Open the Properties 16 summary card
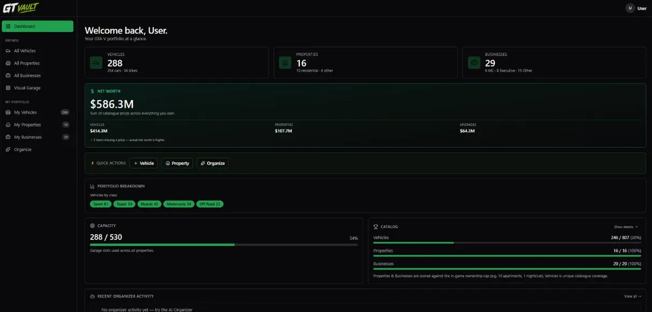Viewport: 652px width, 312px height. coord(366,62)
